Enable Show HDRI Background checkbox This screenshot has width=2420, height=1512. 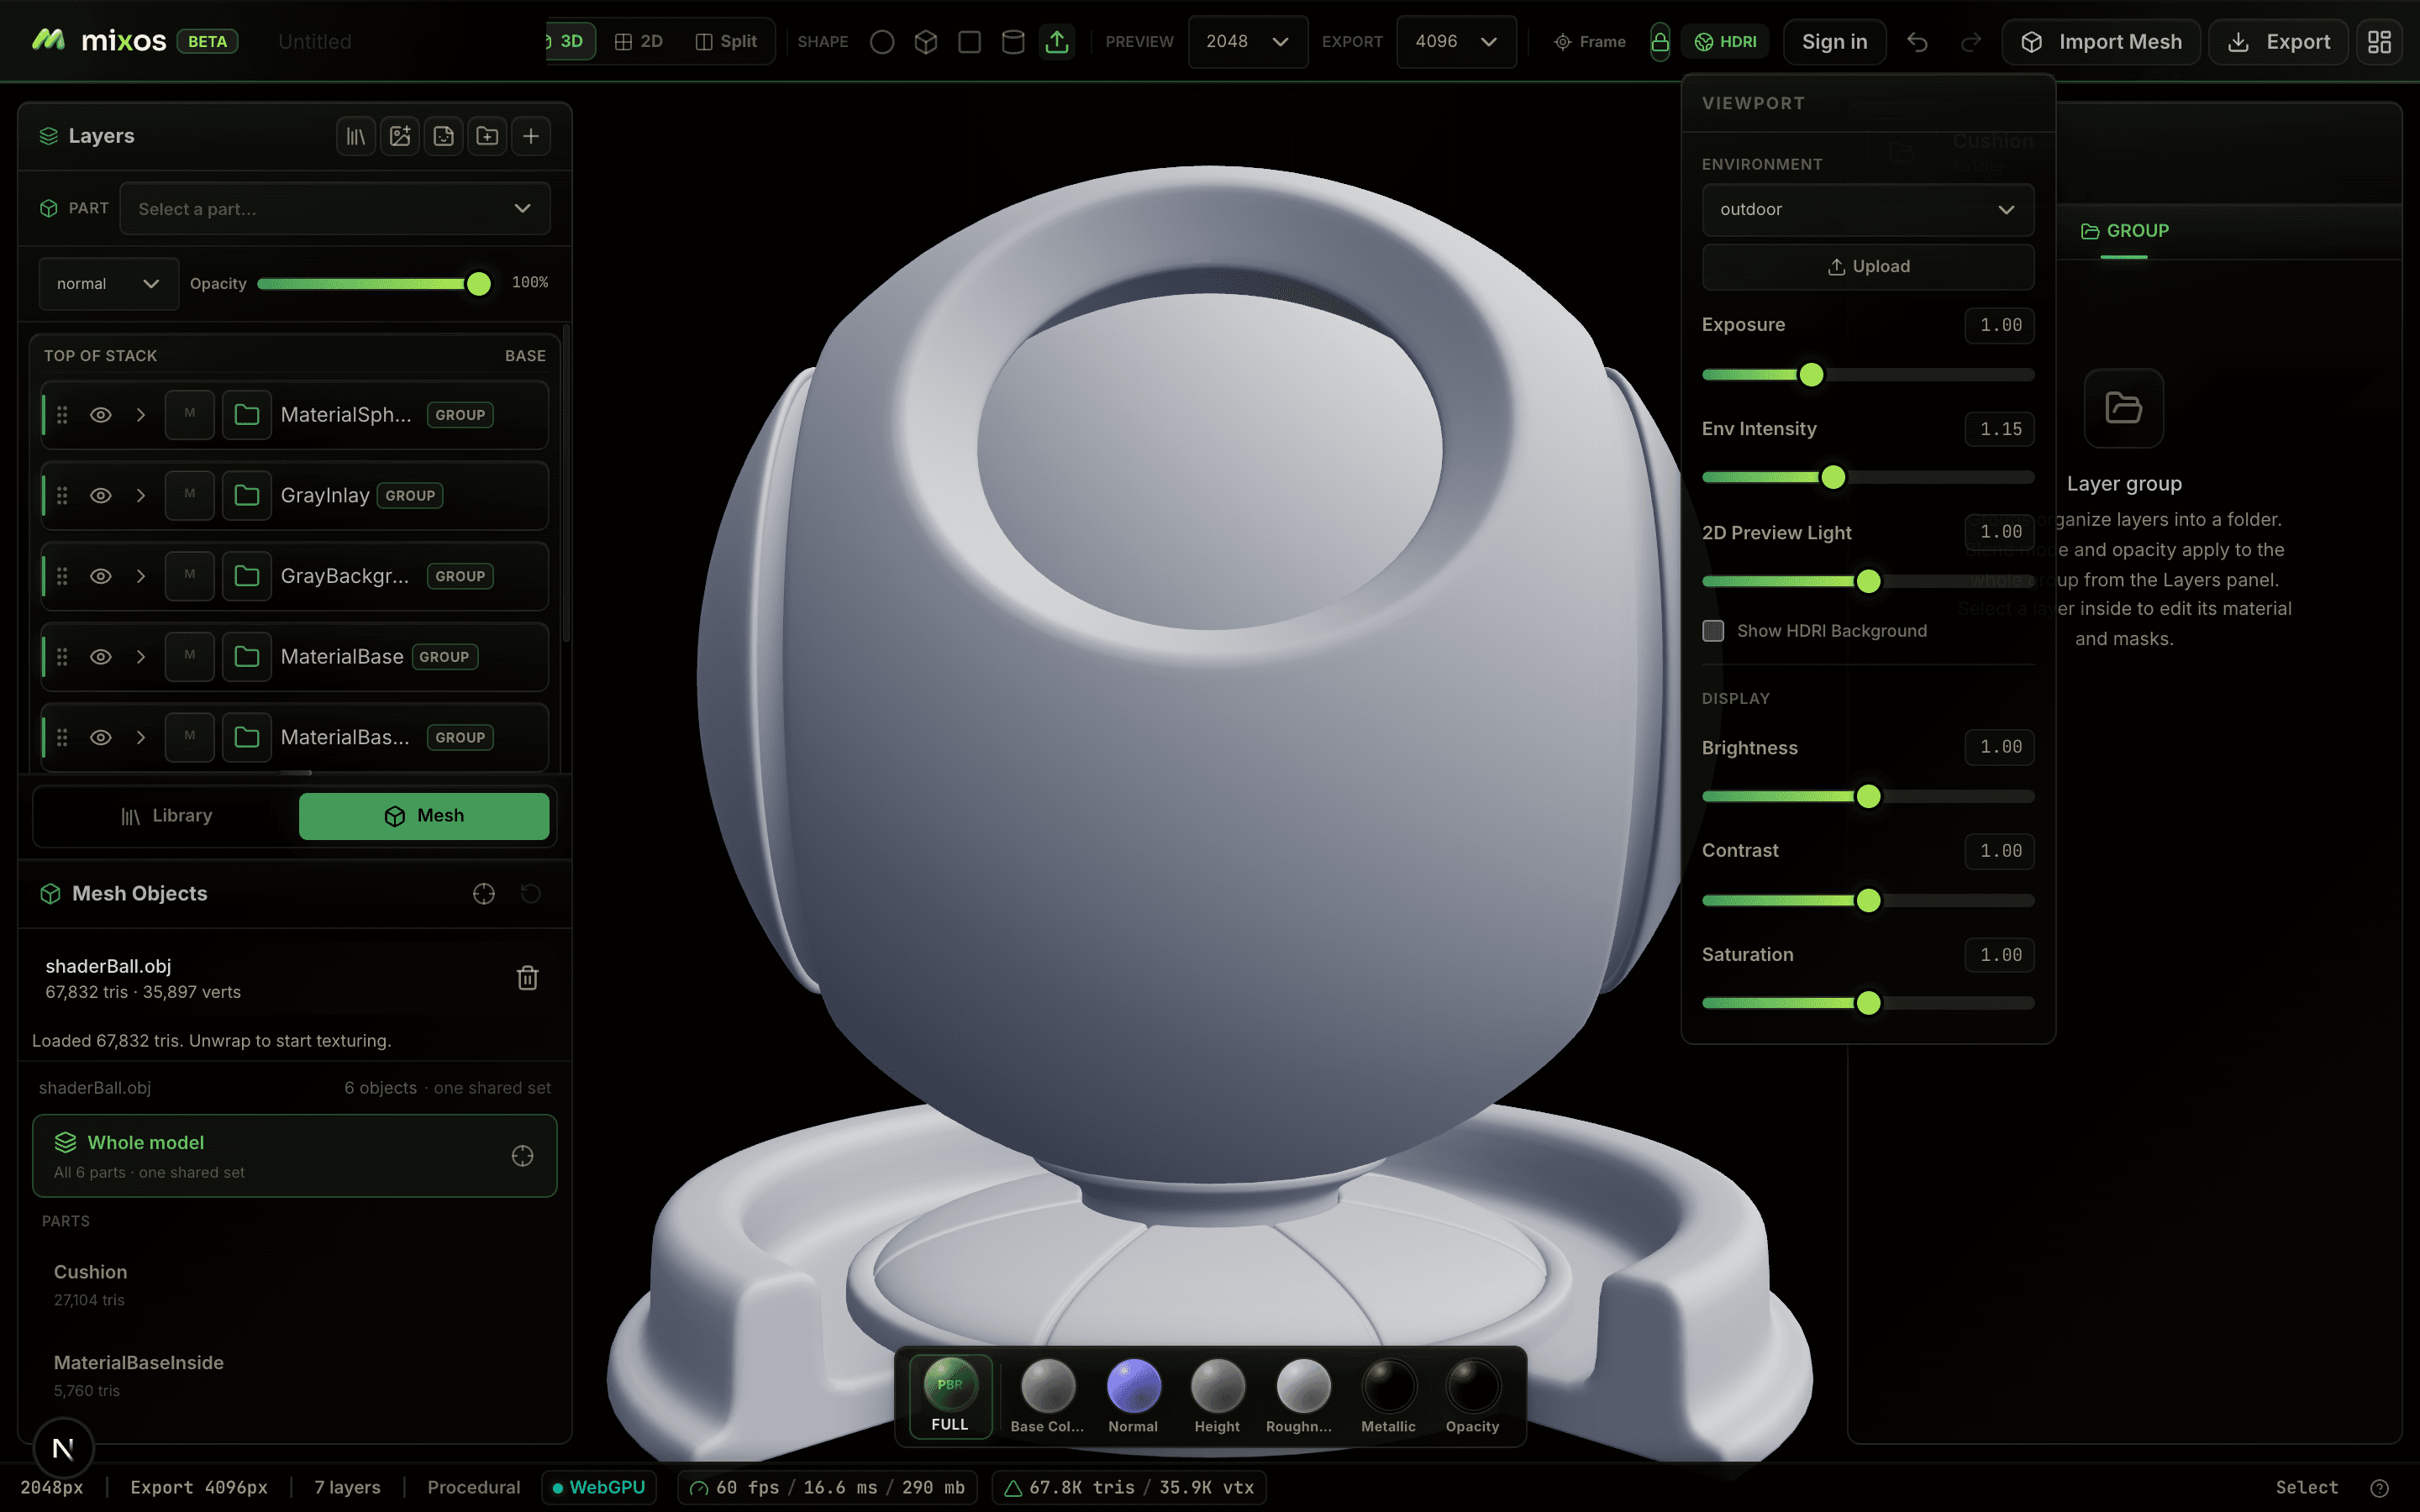(1713, 631)
